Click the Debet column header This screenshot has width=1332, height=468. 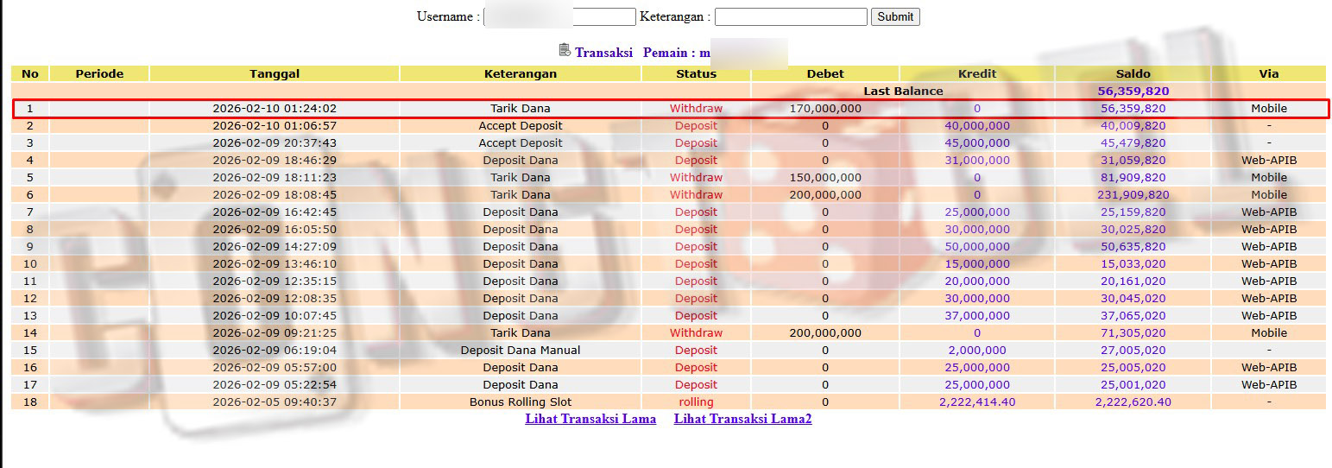[824, 73]
